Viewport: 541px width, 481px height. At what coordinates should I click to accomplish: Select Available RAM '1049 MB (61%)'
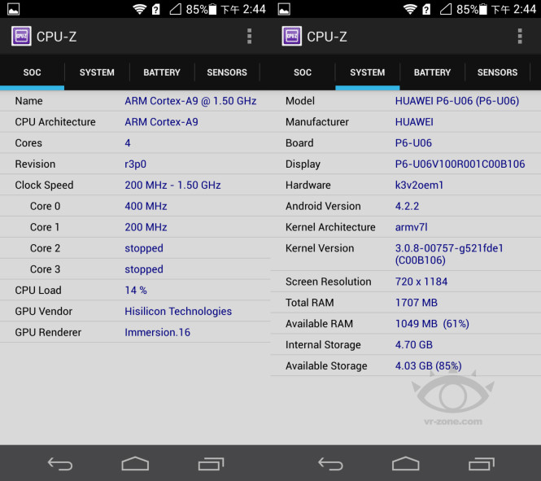[x=432, y=324]
